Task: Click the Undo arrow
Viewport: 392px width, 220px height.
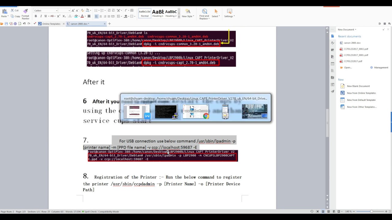Action: point(24,24)
